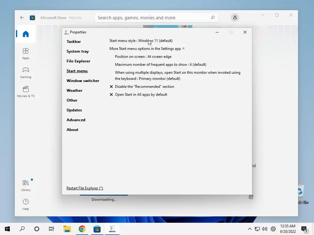Open Help in Store sidebar
The image size is (314, 235).
coord(26,204)
